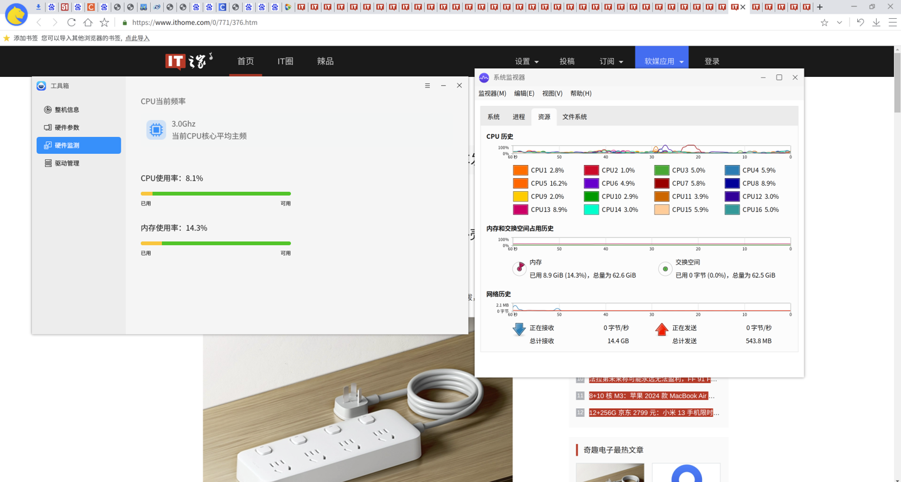
Task: Open the 监视器(M) menu
Action: coord(492,94)
